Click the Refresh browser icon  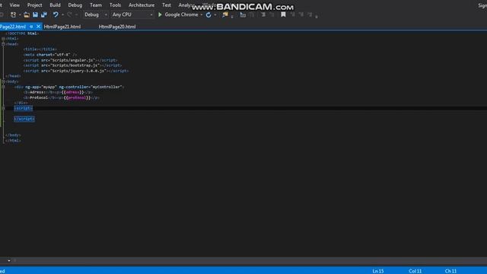(x=208, y=14)
